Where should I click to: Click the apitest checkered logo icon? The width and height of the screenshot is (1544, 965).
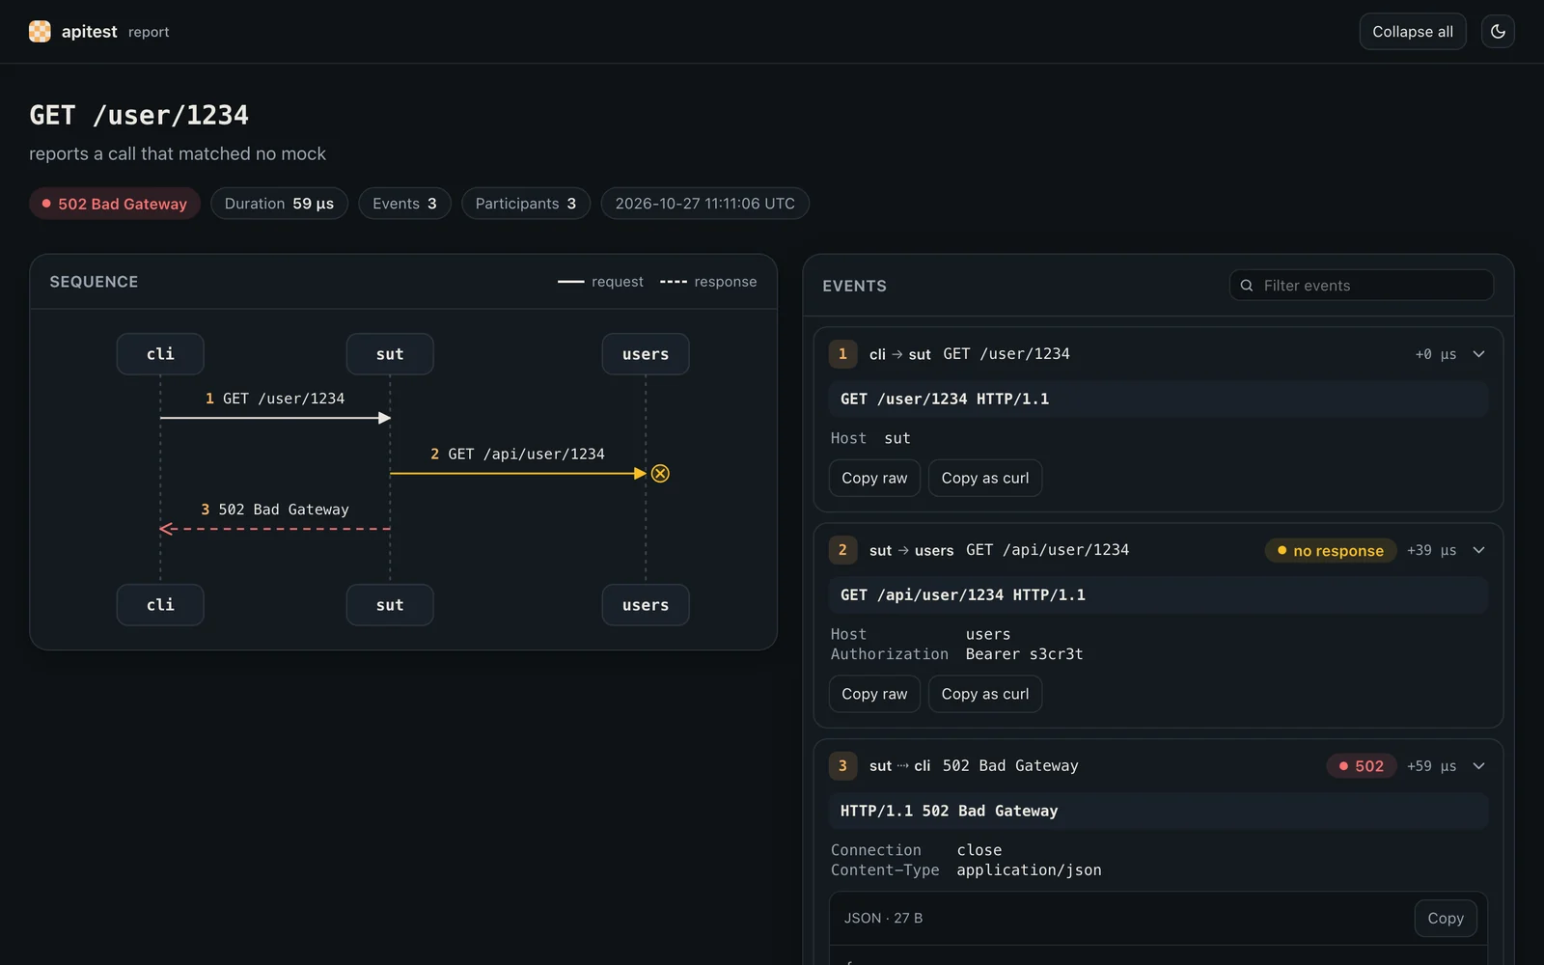pyautogui.click(x=40, y=32)
